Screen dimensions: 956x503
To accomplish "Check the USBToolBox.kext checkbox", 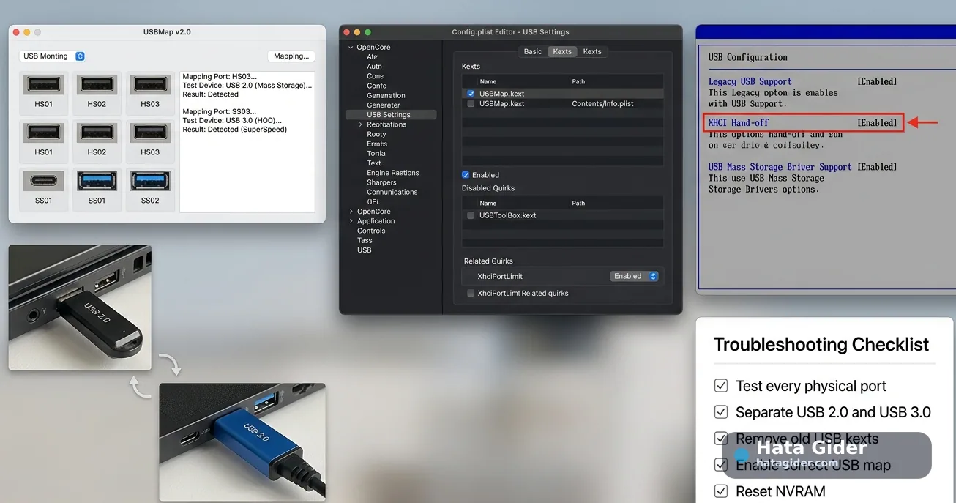I will click(471, 216).
